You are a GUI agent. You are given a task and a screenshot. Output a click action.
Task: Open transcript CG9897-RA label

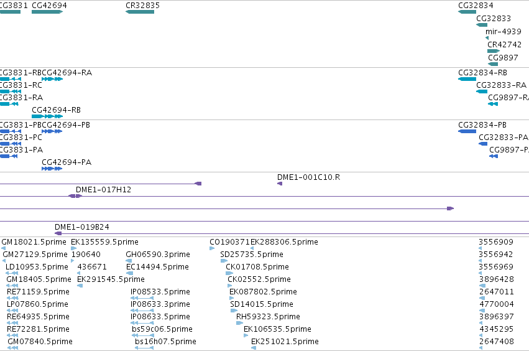click(508, 98)
